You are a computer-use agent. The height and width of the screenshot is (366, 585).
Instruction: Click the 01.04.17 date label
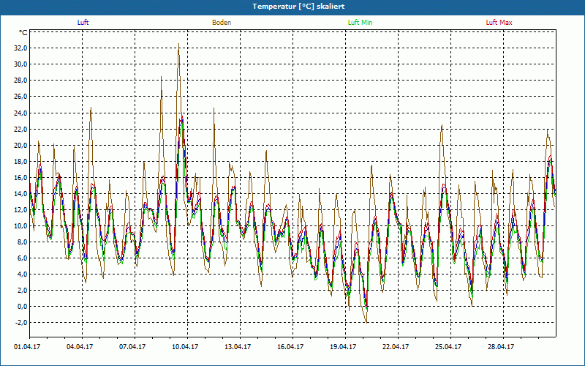click(27, 346)
